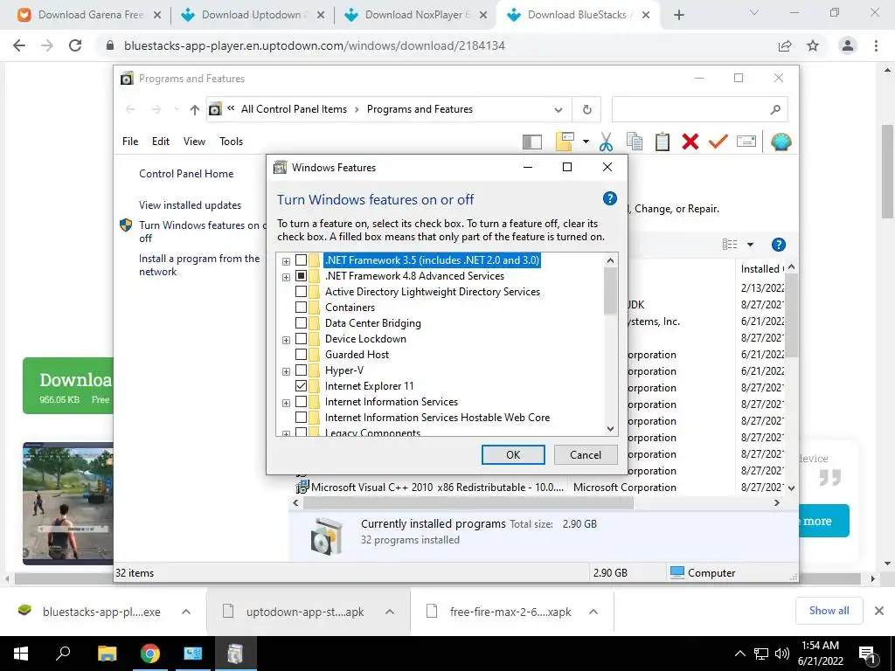Open the Chrome profile avatar
This screenshot has width=895, height=671.
coord(848,45)
